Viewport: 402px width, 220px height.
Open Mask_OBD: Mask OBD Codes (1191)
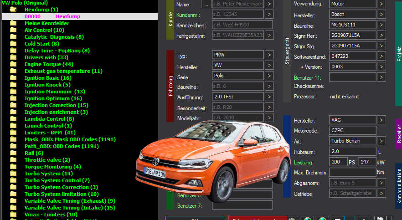click(x=70, y=139)
